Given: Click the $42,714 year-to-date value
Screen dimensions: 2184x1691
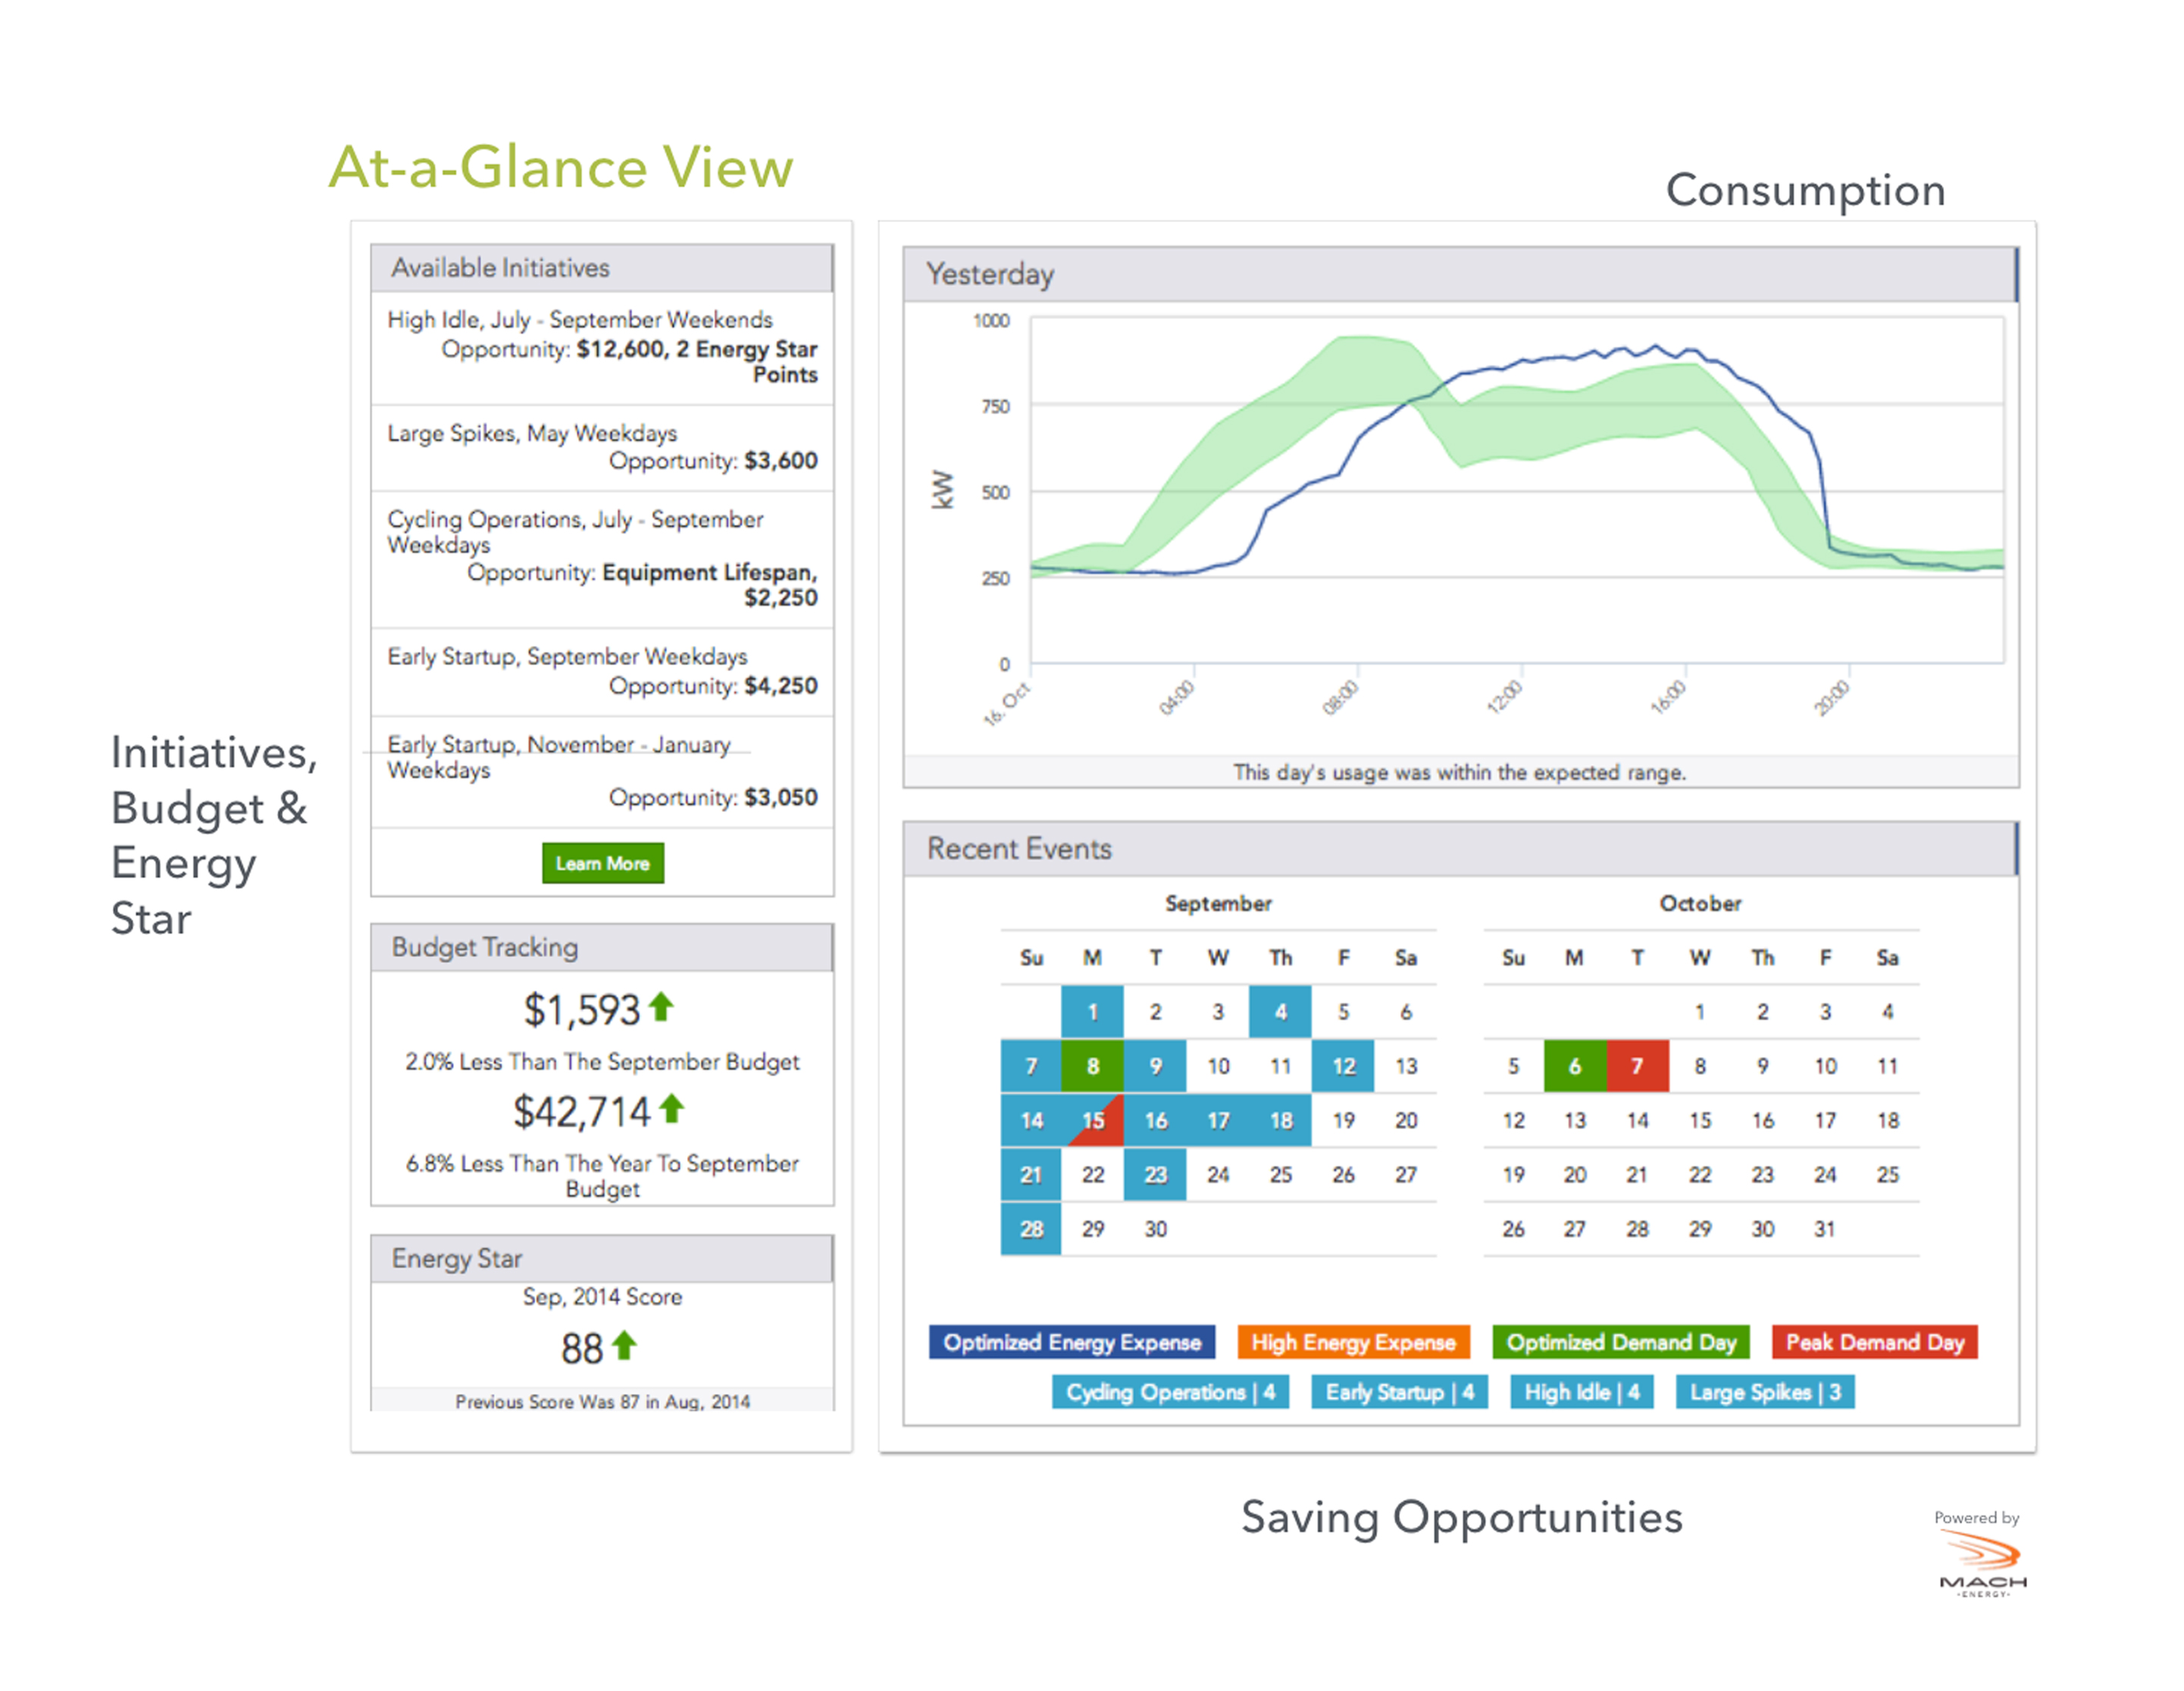Looking at the screenshot, I should tap(581, 1112).
